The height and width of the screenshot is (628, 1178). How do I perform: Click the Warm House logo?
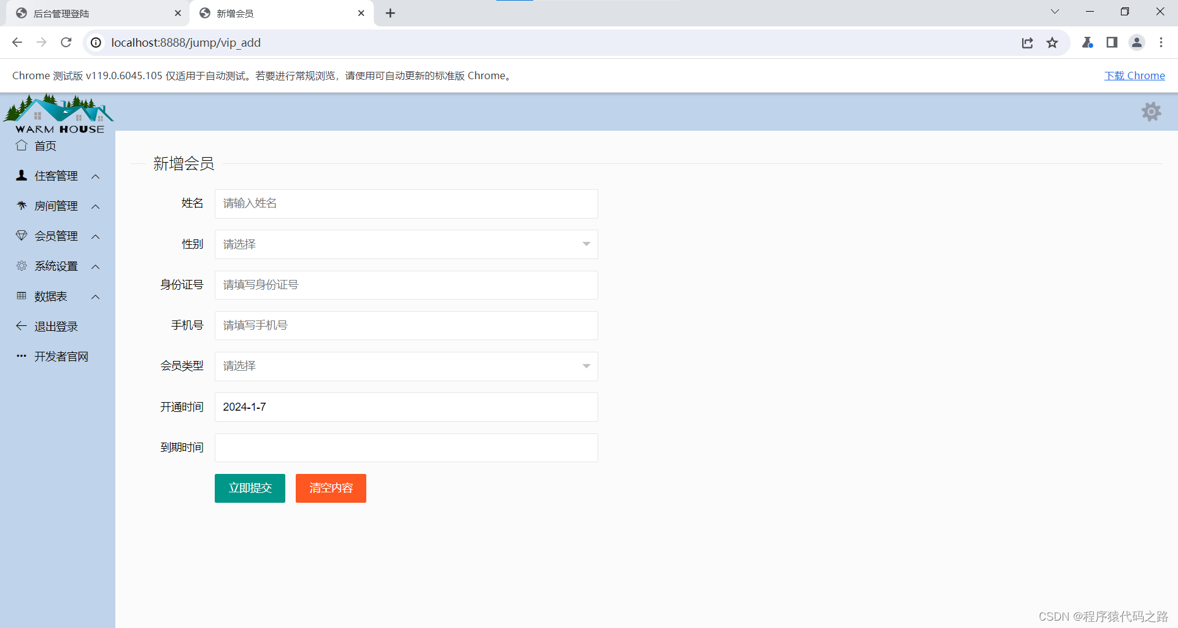pyautogui.click(x=58, y=114)
